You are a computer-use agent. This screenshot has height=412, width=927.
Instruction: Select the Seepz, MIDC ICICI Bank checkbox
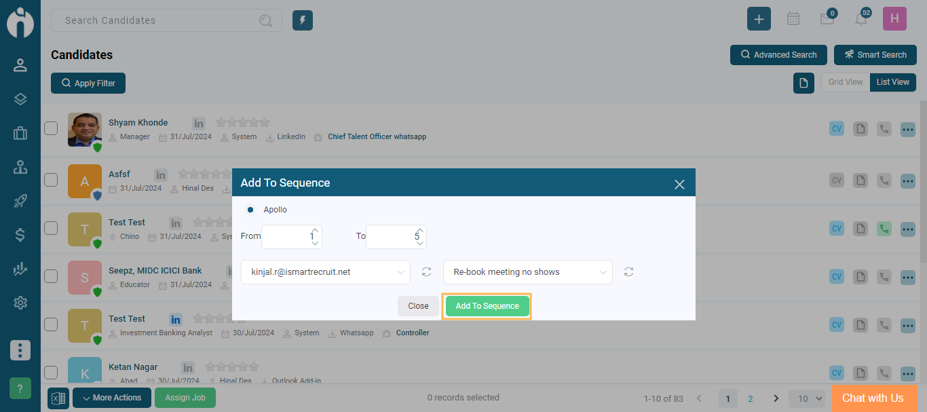click(x=51, y=276)
